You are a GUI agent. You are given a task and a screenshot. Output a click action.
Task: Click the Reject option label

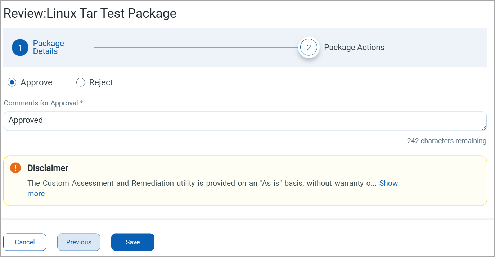pyautogui.click(x=101, y=82)
